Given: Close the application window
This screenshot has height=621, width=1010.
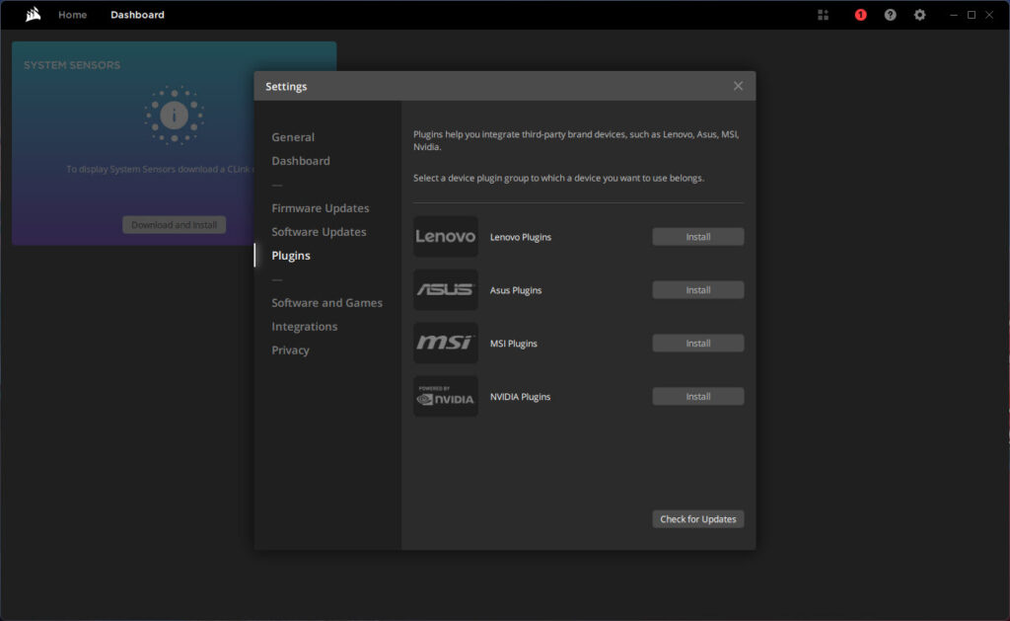Looking at the screenshot, I should point(989,15).
